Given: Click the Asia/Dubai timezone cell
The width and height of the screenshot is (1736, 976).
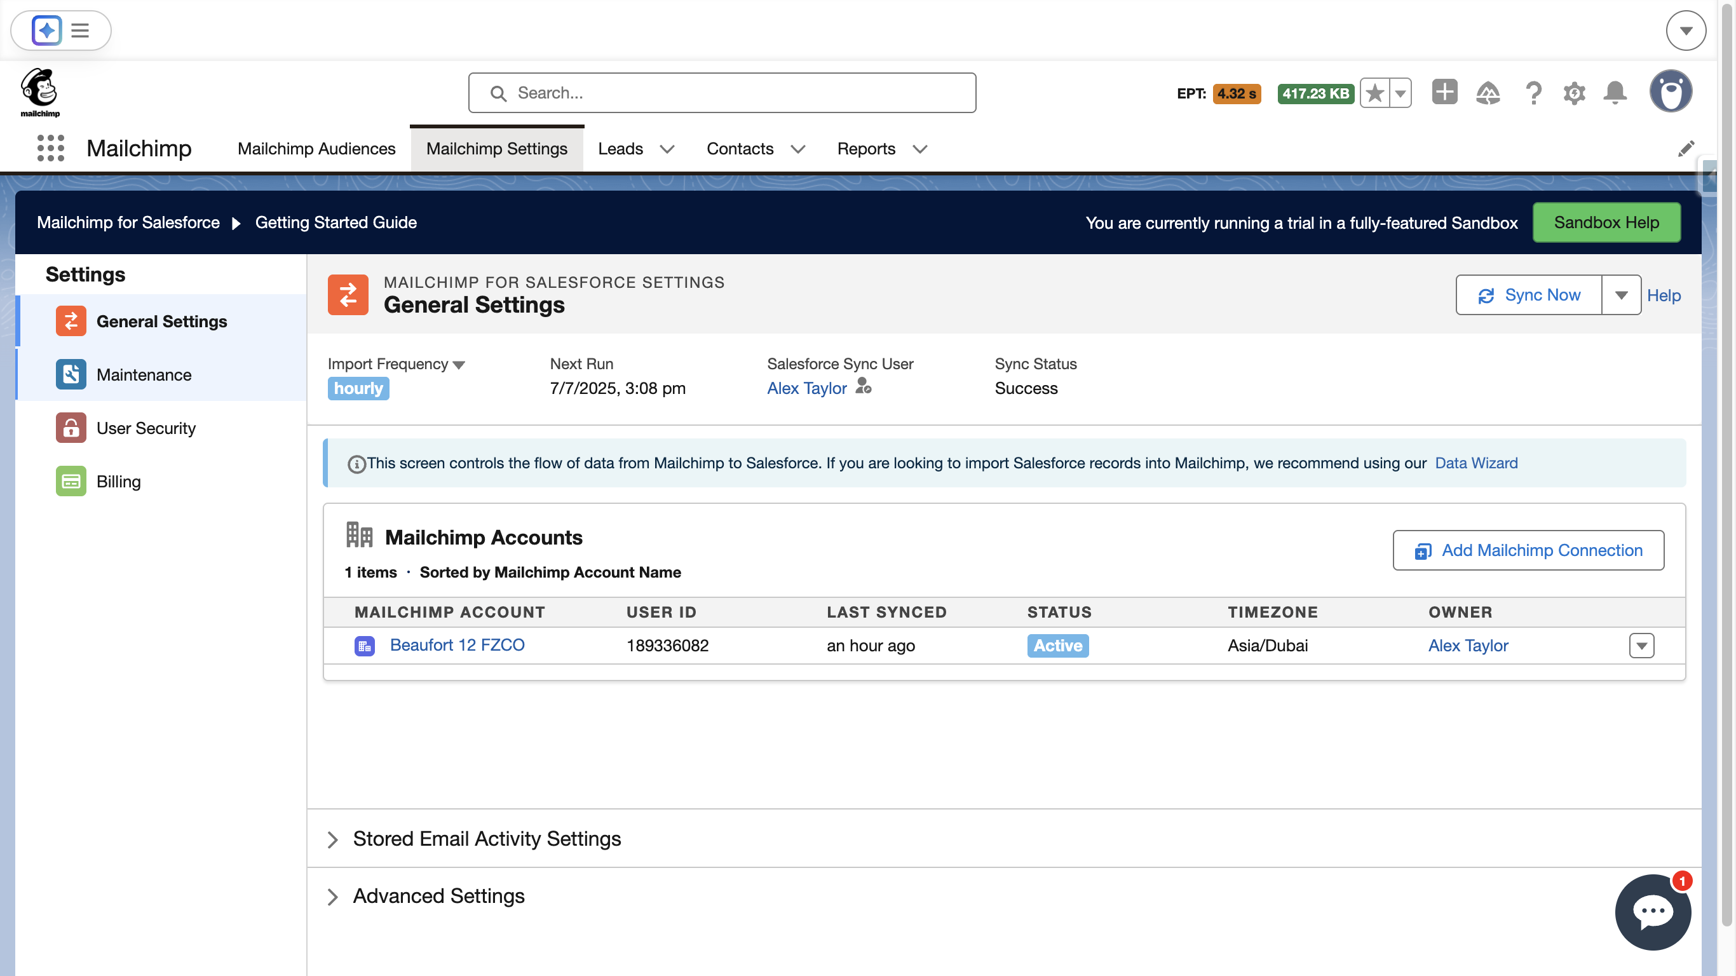Looking at the screenshot, I should pos(1267,646).
